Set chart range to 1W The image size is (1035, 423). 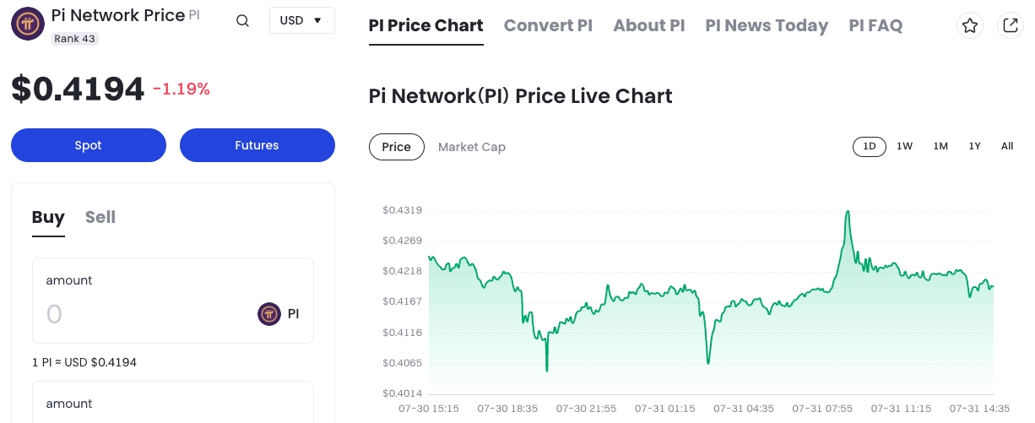point(904,146)
